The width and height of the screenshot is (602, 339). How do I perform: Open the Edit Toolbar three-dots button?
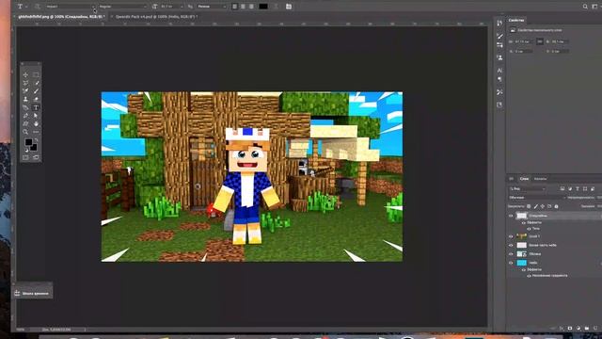[x=36, y=132]
